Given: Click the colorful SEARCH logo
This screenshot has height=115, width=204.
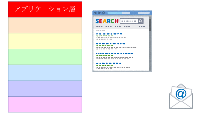Looking at the screenshot, I should (107, 21).
